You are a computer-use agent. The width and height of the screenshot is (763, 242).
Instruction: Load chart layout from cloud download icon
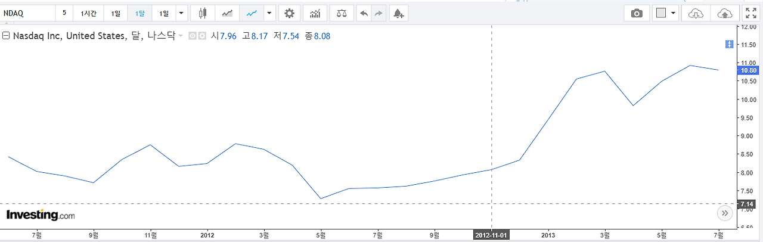pyautogui.click(x=696, y=13)
